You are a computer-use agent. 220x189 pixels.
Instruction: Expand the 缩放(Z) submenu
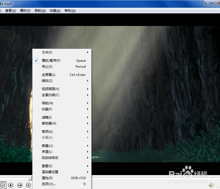pos(62,81)
